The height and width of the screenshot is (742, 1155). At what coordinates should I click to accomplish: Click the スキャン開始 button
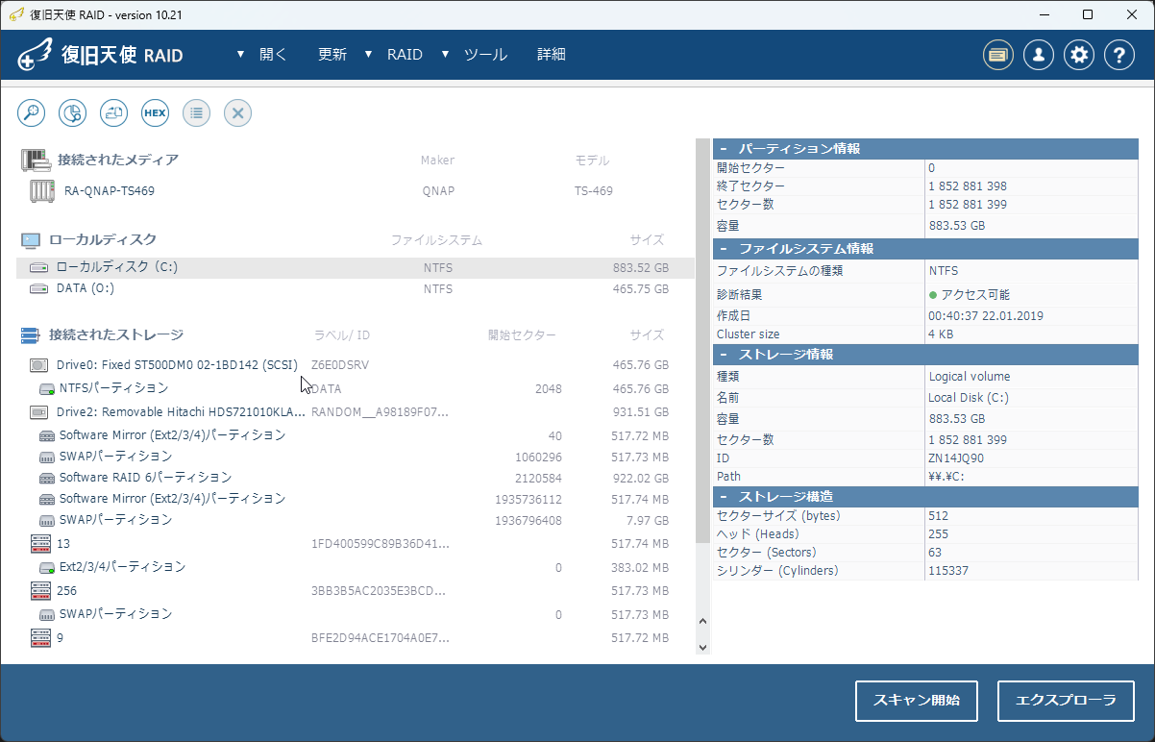(x=917, y=701)
